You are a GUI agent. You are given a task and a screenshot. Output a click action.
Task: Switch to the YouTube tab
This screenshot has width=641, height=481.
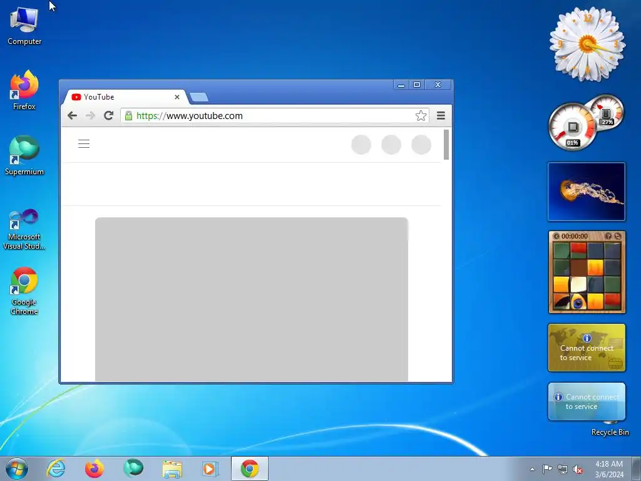[125, 97]
